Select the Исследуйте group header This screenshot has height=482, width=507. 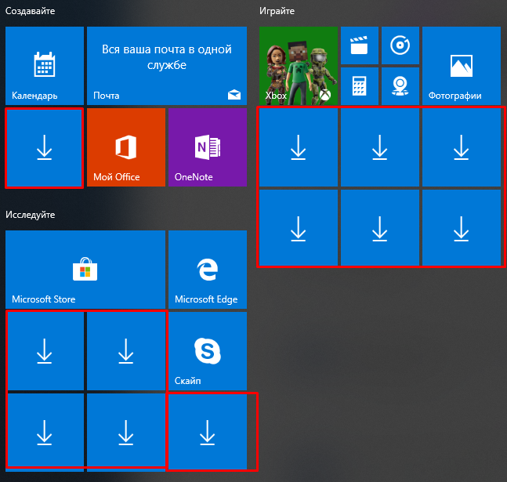tap(30, 215)
